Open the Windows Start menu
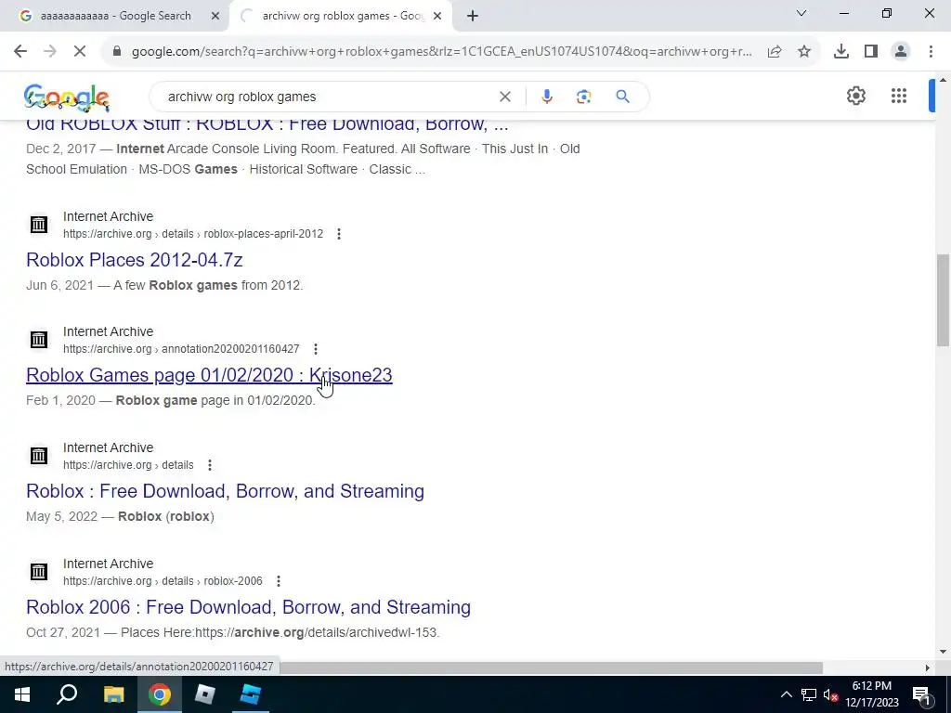 (x=22, y=694)
